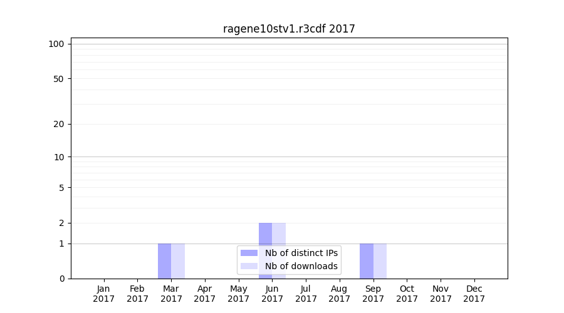Click the March downloads bar
Screen dimensions: 564x313
point(178,261)
